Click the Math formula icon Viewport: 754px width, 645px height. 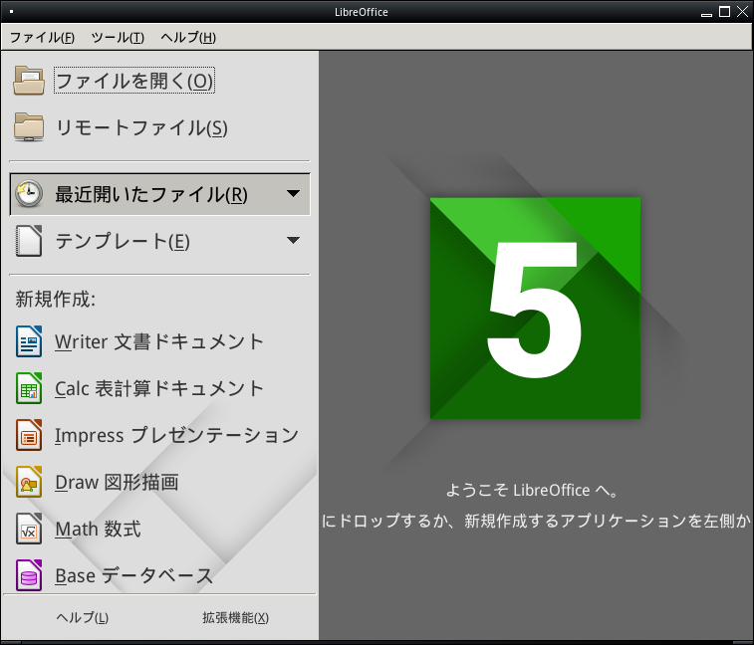(x=29, y=529)
